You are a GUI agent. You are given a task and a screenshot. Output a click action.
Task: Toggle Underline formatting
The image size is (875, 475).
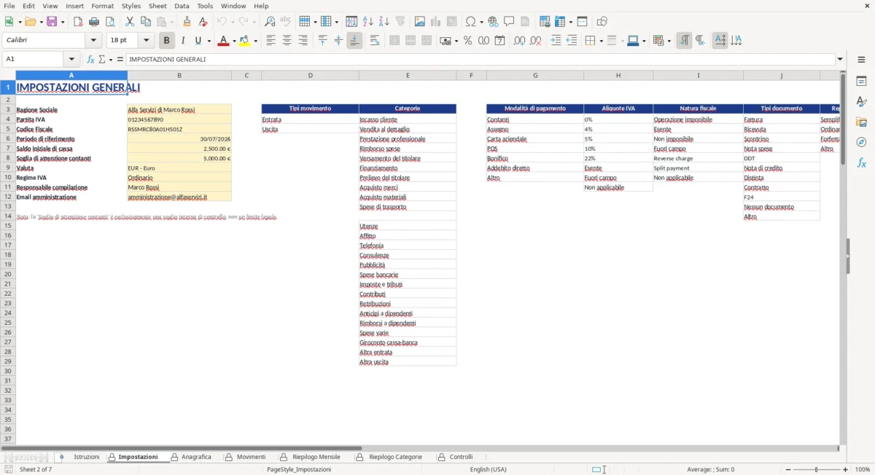point(198,41)
